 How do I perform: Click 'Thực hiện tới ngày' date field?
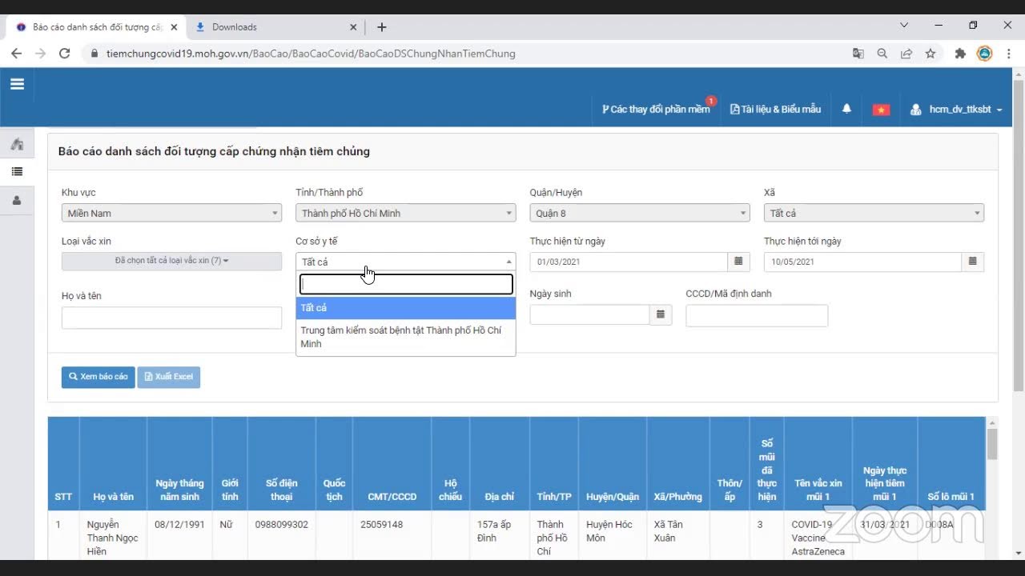[x=862, y=262]
